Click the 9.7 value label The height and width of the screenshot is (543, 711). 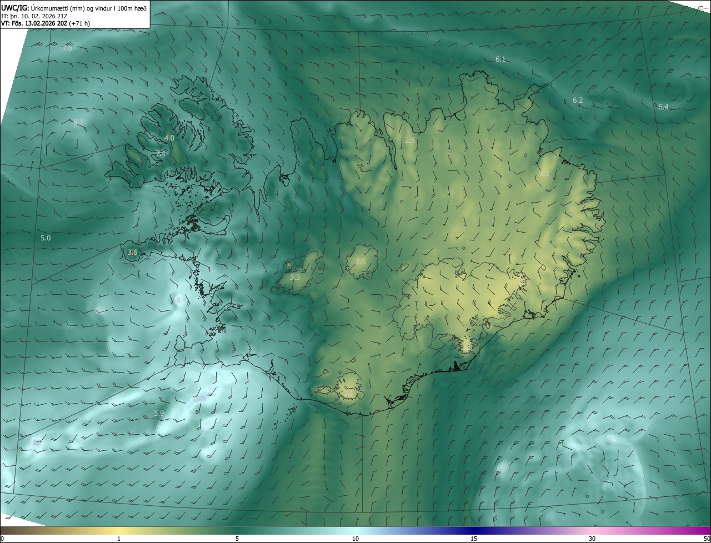pos(613,440)
